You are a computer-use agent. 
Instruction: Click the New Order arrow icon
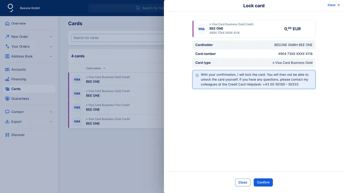point(7,36)
